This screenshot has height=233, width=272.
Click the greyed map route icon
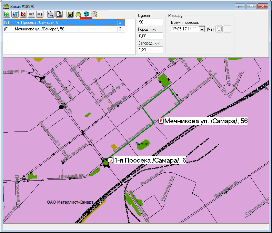(94, 14)
